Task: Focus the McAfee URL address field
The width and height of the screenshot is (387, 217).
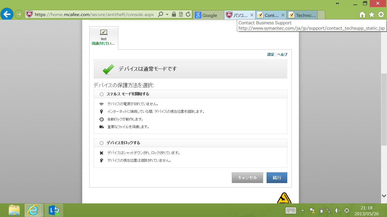Action: [x=94, y=14]
